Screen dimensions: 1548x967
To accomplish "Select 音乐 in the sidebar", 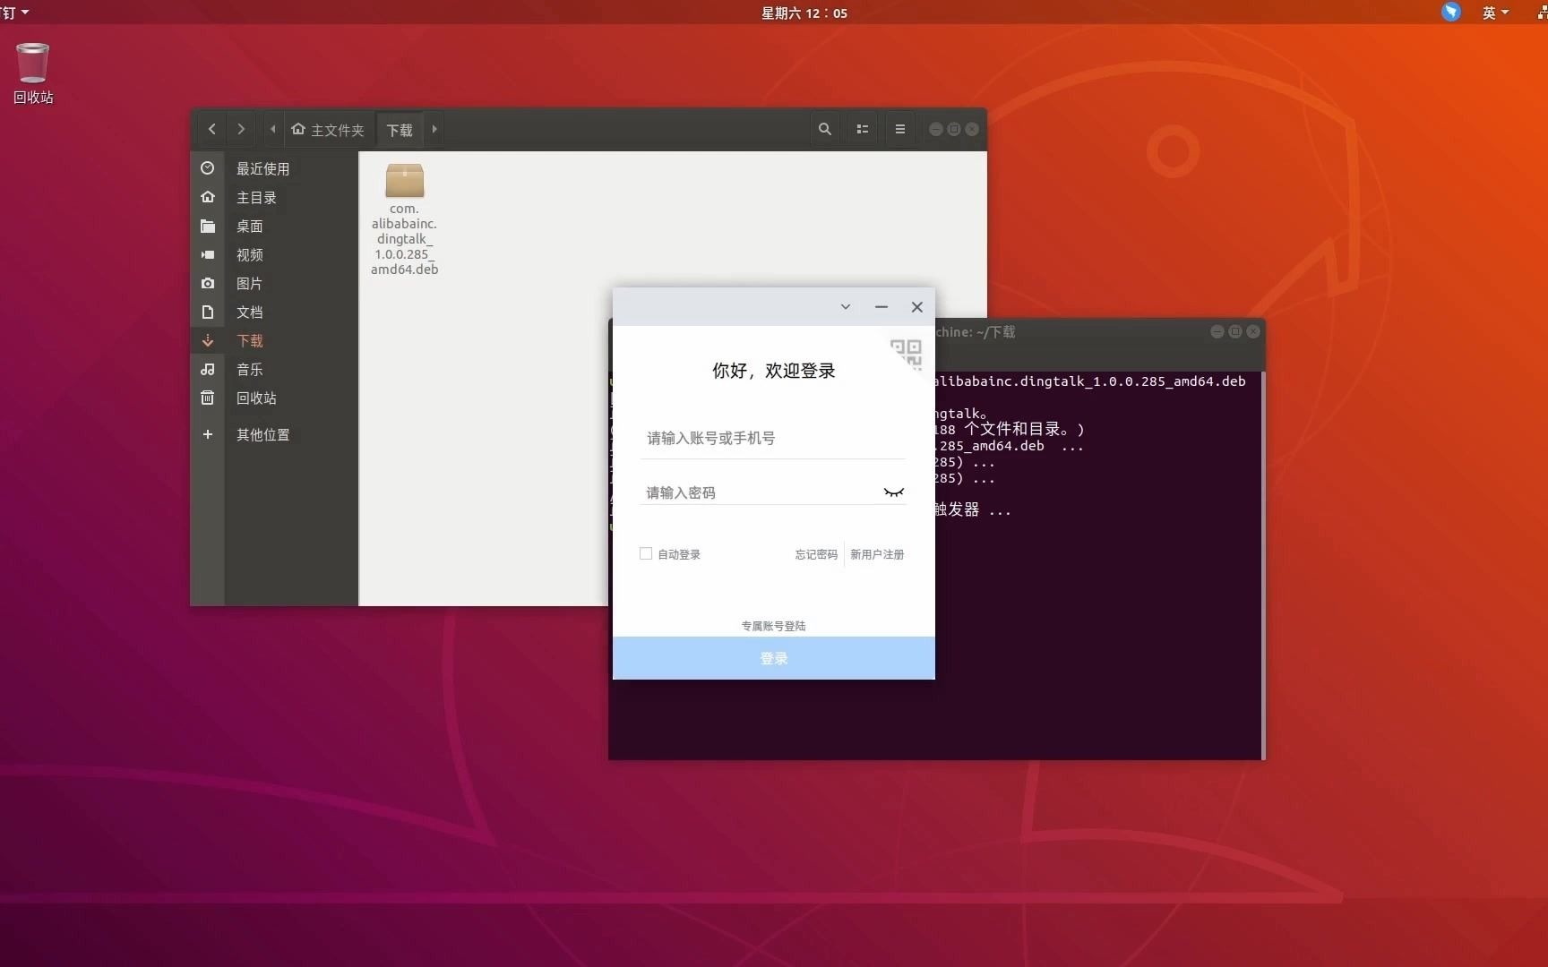I will [274, 369].
